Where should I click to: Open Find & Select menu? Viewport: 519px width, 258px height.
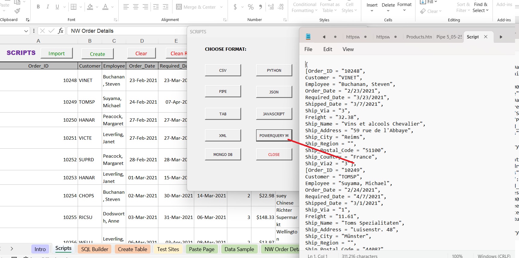[480, 8]
